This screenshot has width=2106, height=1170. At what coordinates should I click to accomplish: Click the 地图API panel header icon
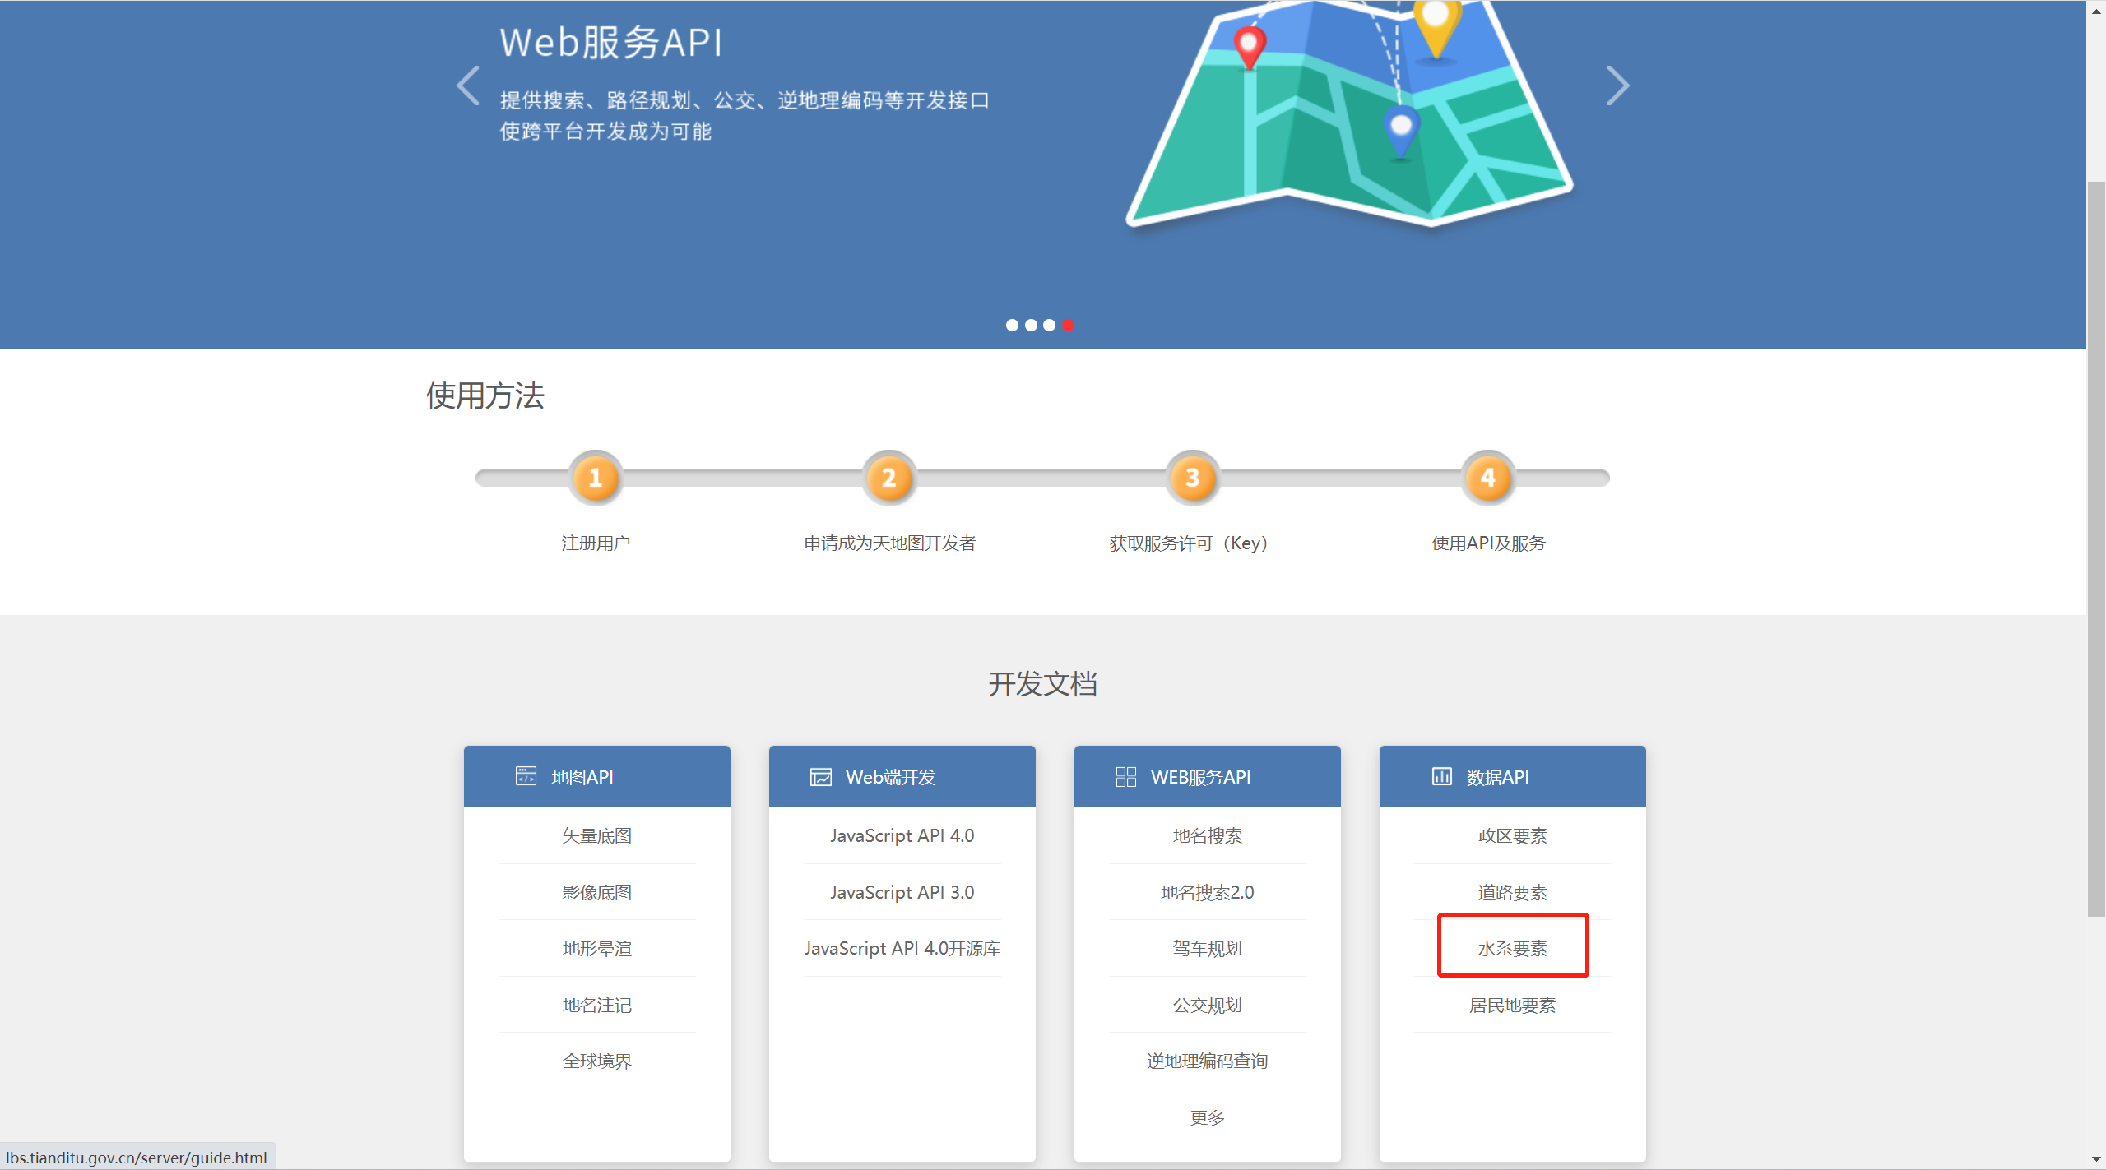[526, 776]
